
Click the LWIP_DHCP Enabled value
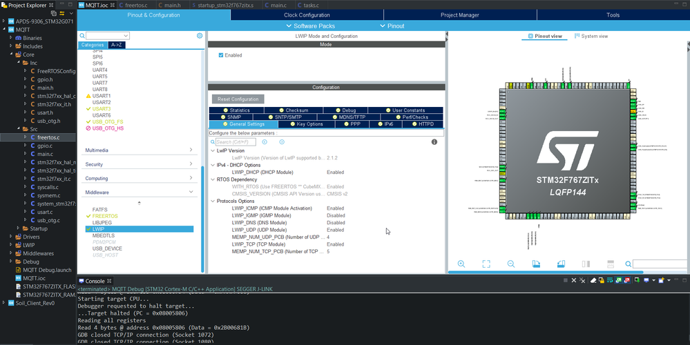click(335, 172)
